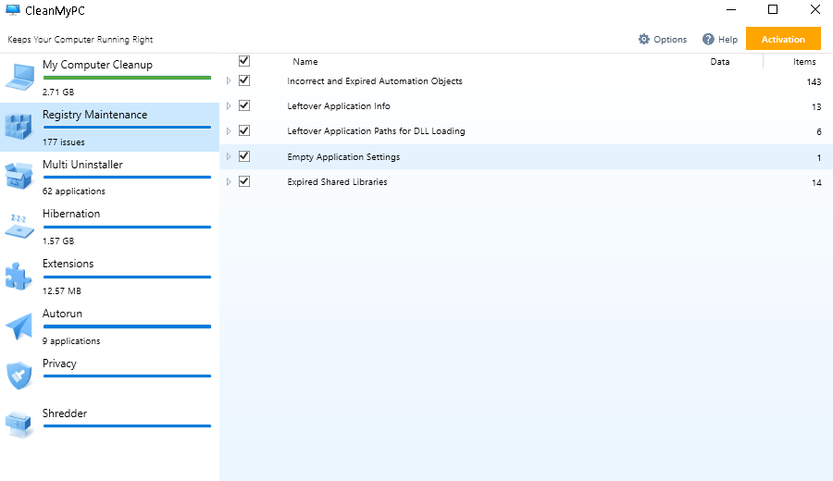Open the Privacy section
The height and width of the screenshot is (481, 833).
click(x=109, y=376)
